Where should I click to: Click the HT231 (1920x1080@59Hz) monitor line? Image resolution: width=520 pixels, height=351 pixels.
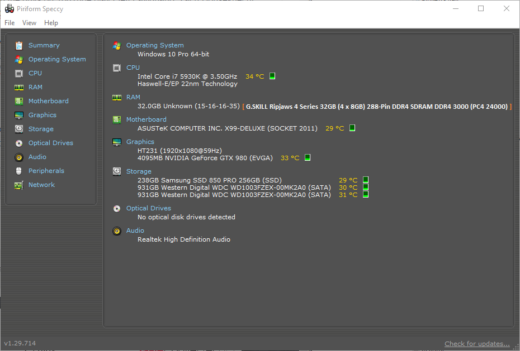pos(179,151)
